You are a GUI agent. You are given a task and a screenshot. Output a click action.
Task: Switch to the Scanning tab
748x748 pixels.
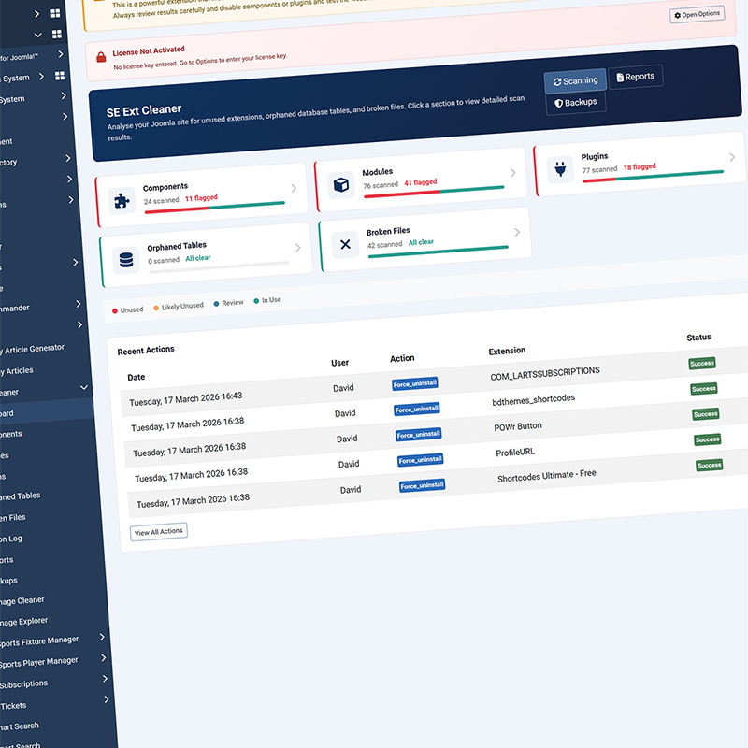(573, 81)
